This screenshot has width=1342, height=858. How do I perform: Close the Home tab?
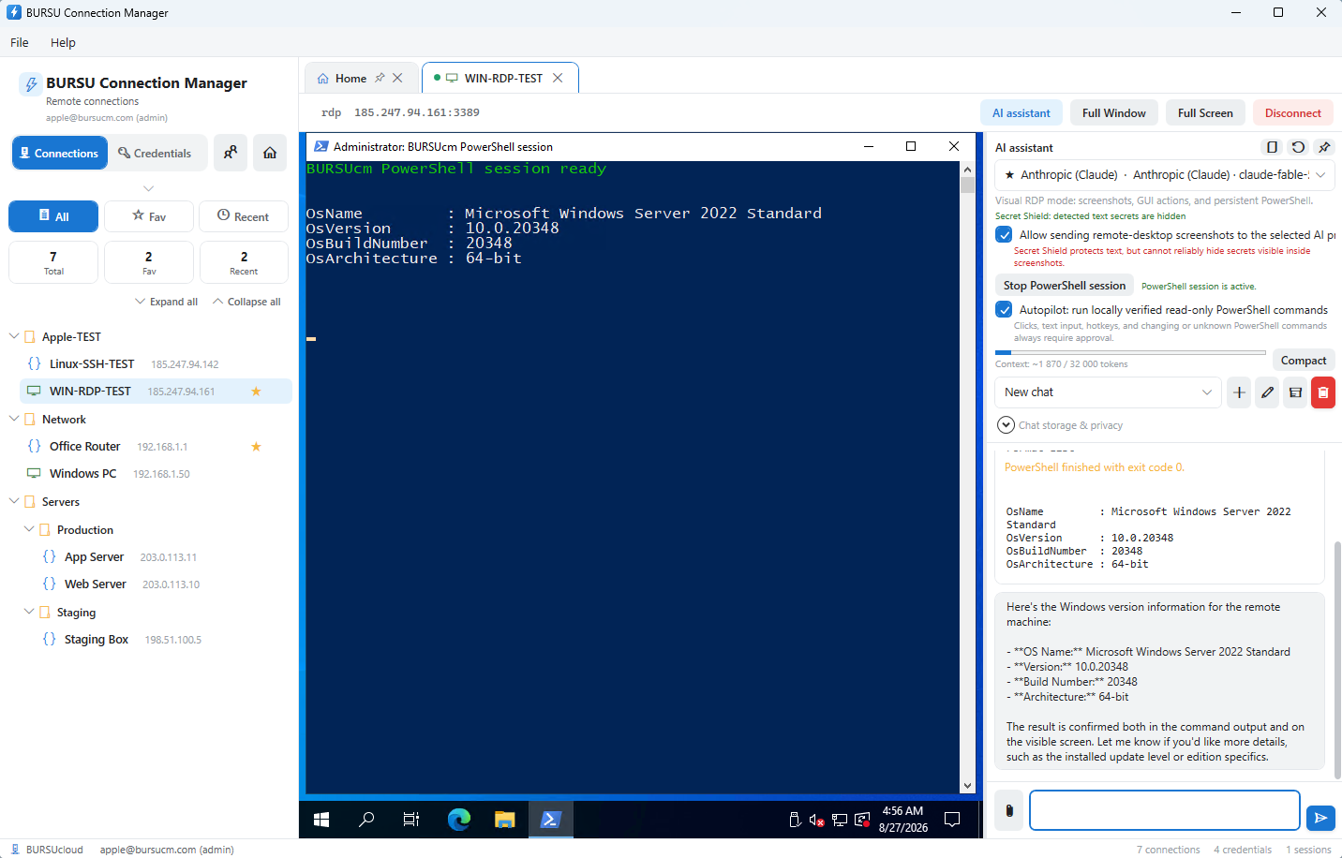(x=397, y=78)
